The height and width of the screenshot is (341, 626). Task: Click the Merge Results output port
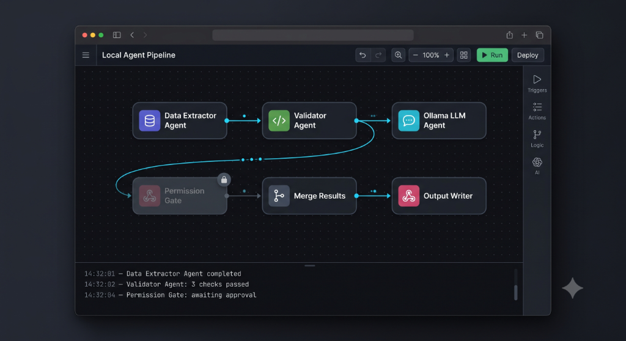click(356, 196)
